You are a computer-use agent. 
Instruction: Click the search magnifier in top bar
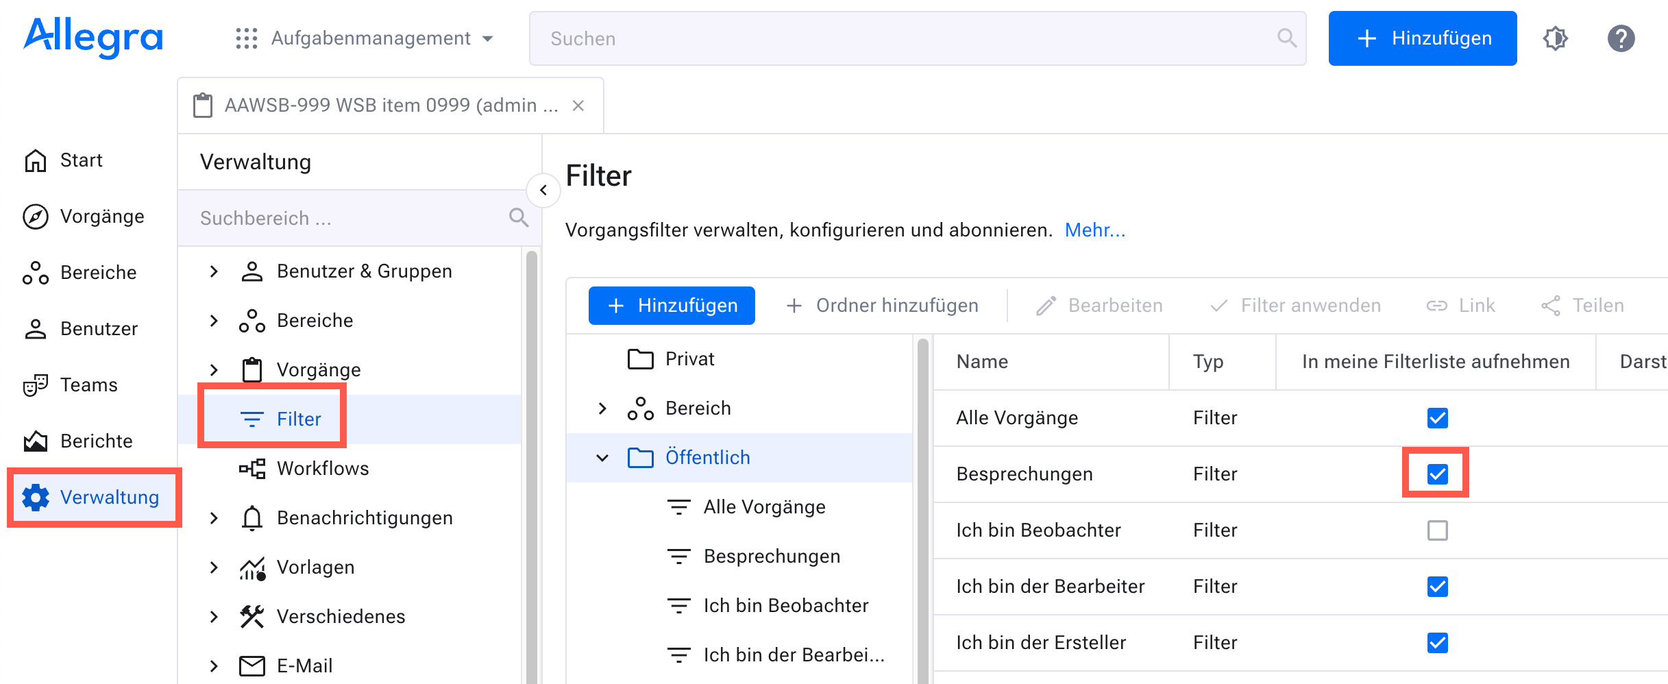point(1287,38)
